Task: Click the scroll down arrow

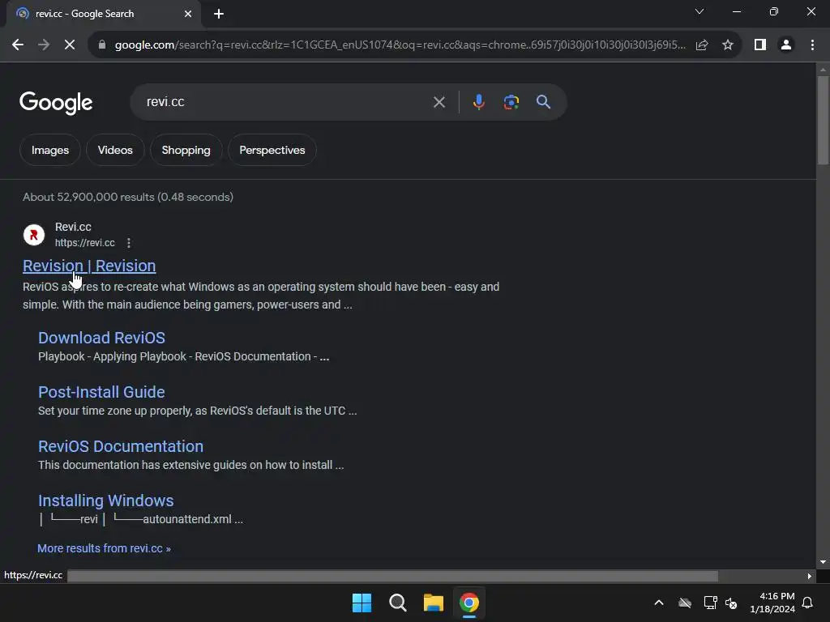Action: [x=823, y=562]
